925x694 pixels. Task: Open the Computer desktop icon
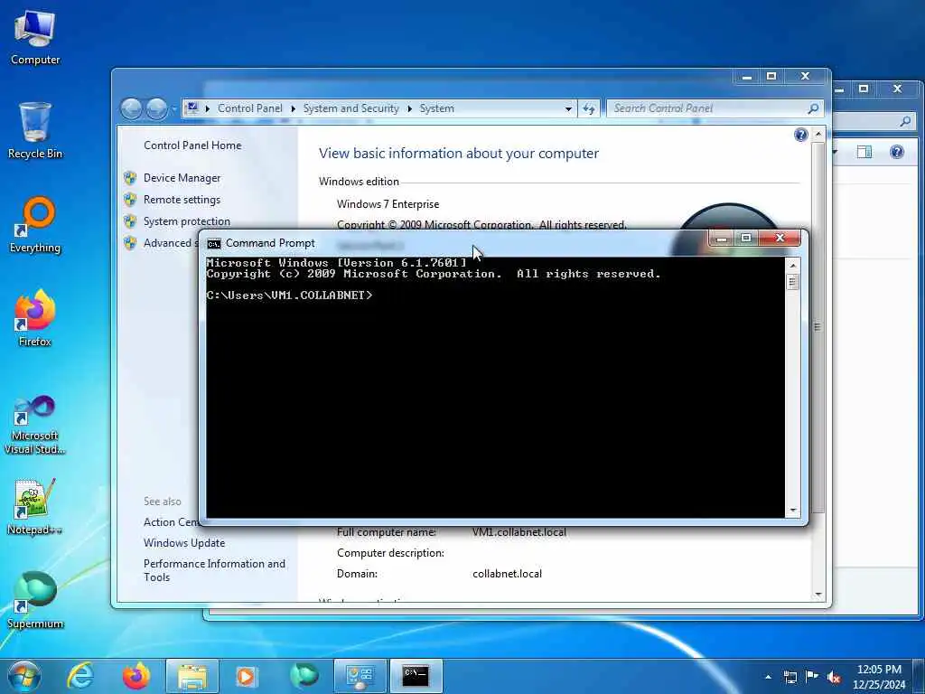(x=35, y=36)
